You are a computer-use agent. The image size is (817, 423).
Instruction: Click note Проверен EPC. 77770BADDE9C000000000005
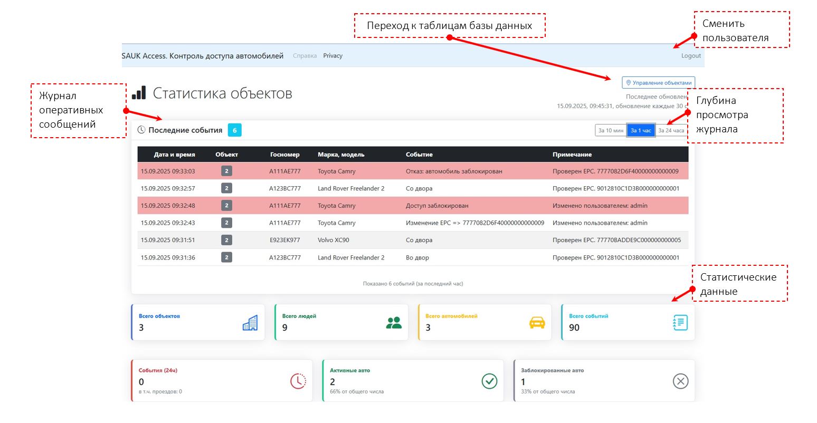(x=616, y=240)
